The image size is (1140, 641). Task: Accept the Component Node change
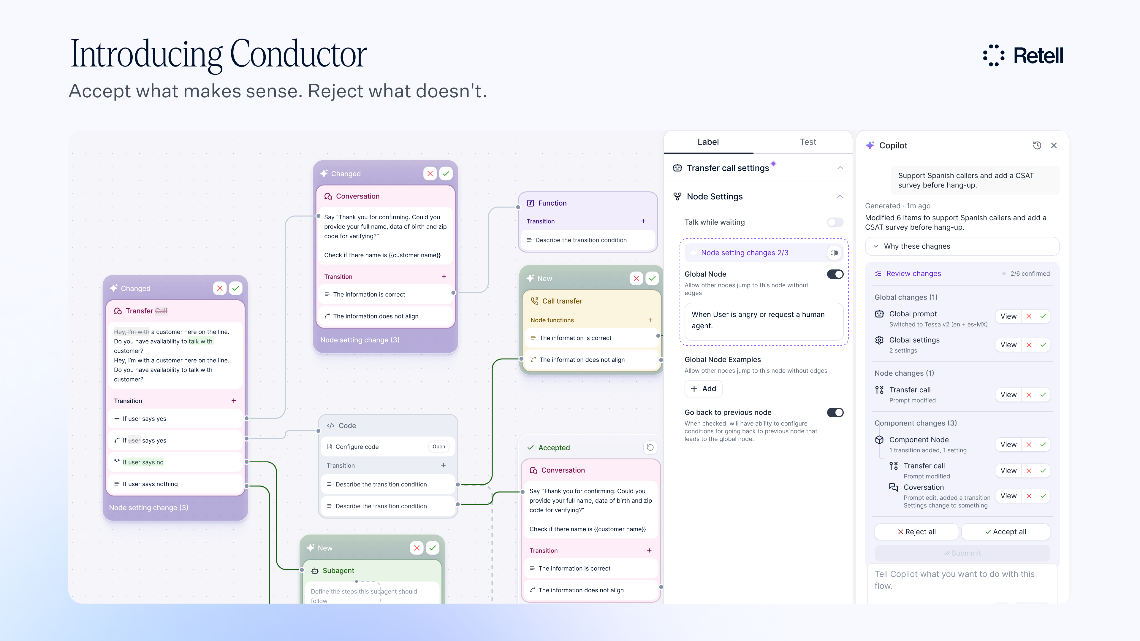pyautogui.click(x=1043, y=445)
